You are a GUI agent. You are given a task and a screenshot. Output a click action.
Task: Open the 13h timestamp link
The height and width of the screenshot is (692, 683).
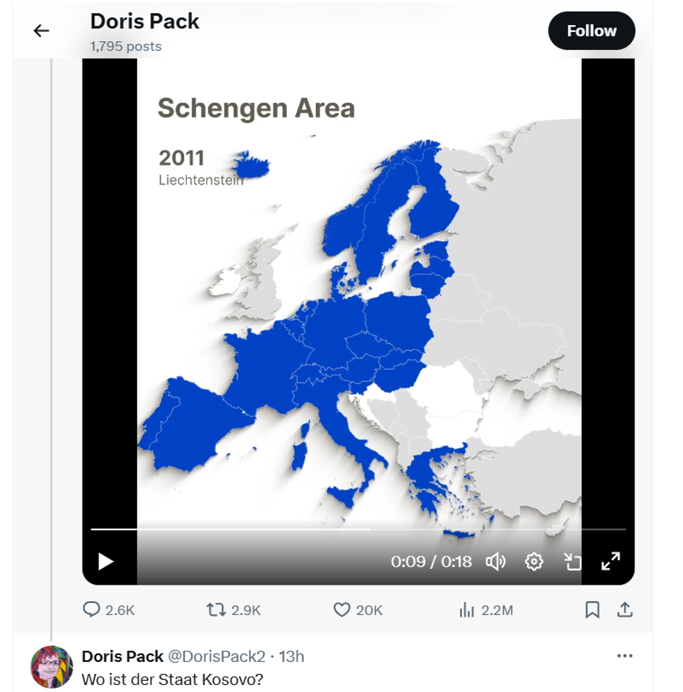coord(291,656)
